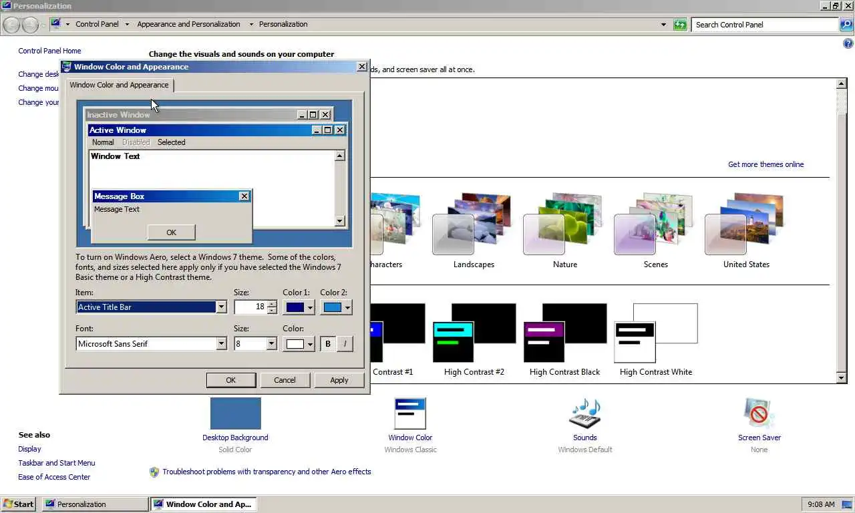Open the address bar history dropdown
This screenshot has width=855, height=513.
click(x=663, y=25)
